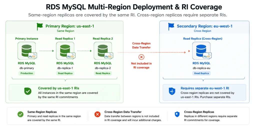The image size is (256, 128).
Task: Select the db-replica-1 database icon
Action: [x=65, y=51]
